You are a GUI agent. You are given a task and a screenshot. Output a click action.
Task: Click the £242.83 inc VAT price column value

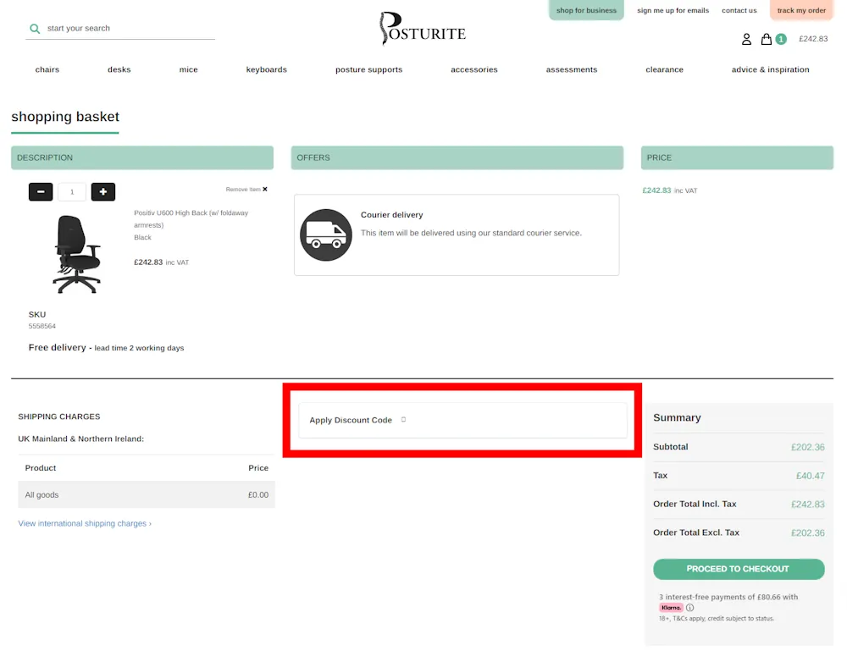(670, 190)
